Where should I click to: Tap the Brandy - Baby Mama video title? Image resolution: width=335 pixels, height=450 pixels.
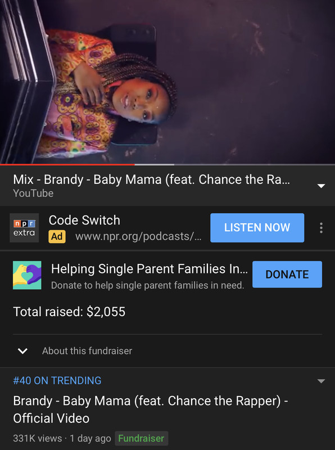point(151,409)
